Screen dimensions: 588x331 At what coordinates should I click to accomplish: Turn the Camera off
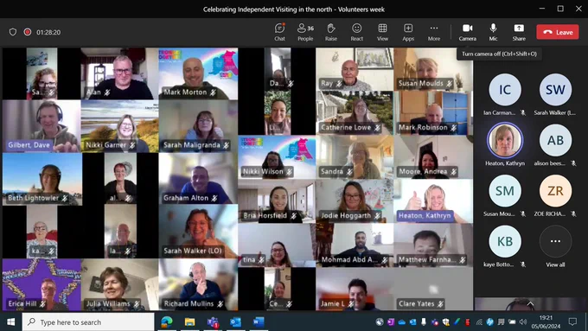pyautogui.click(x=467, y=32)
